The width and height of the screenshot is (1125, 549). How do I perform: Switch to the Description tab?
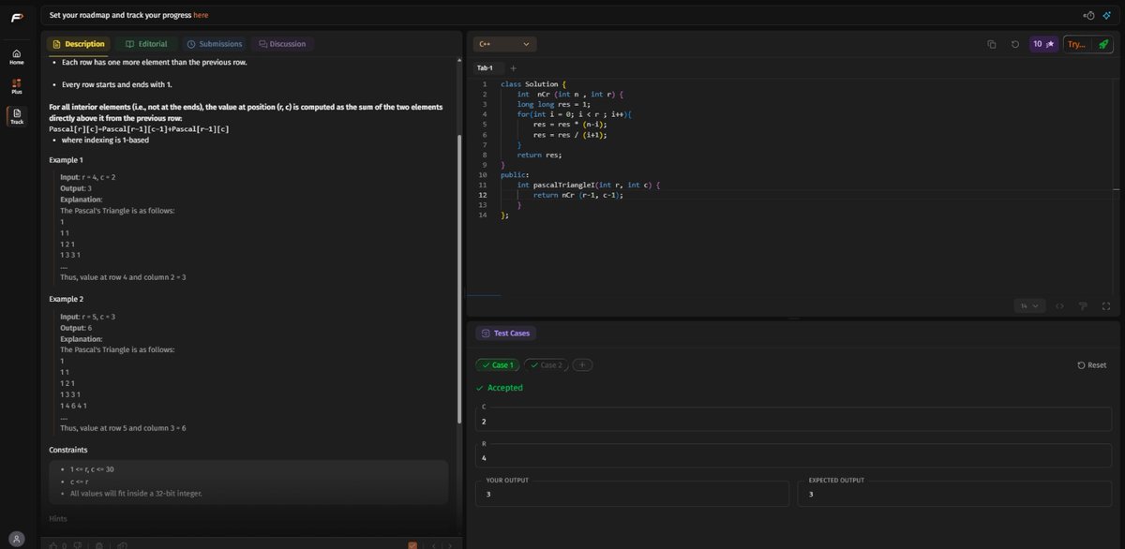coord(79,44)
